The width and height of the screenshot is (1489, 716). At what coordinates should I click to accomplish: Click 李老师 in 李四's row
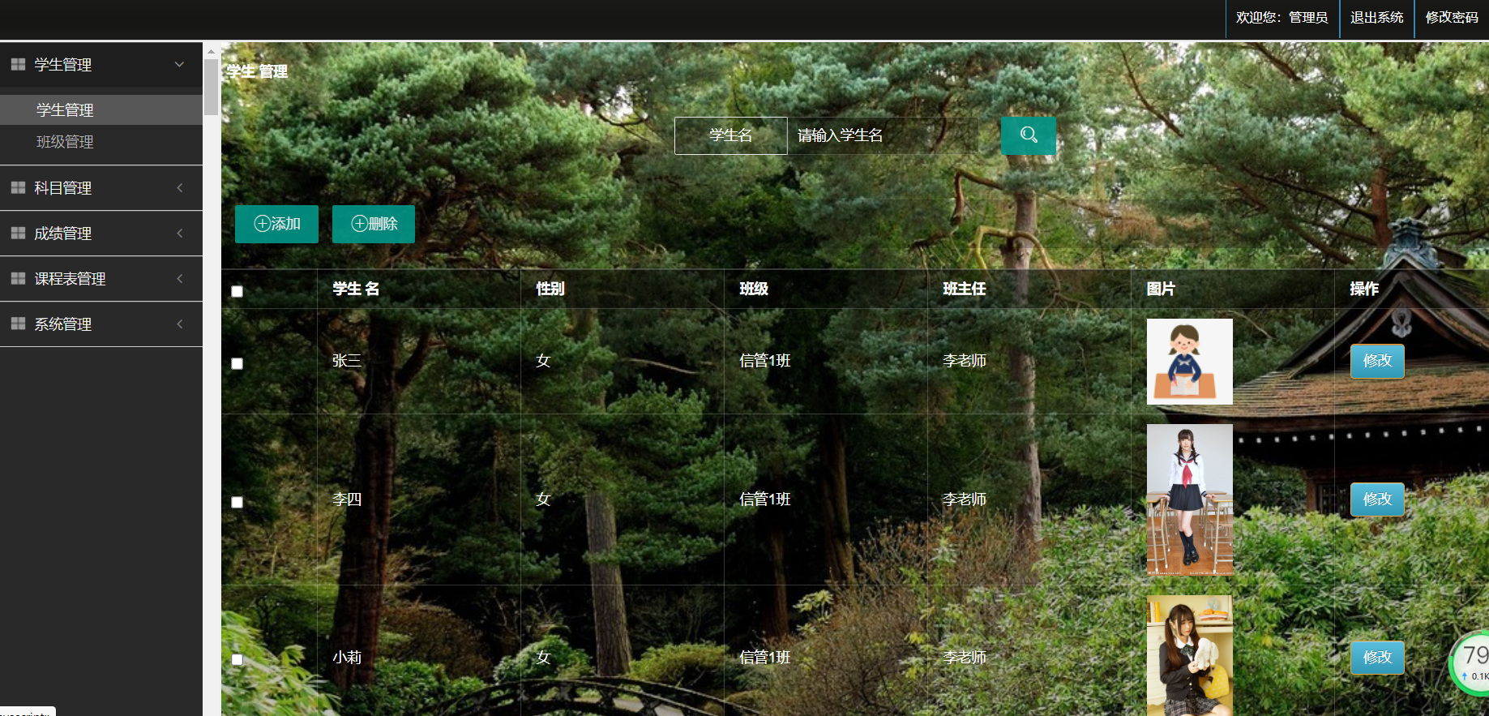(x=965, y=499)
